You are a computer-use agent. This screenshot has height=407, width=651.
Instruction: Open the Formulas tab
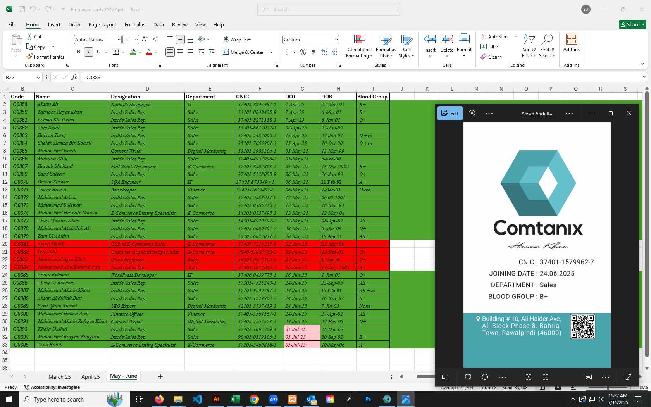click(x=135, y=24)
